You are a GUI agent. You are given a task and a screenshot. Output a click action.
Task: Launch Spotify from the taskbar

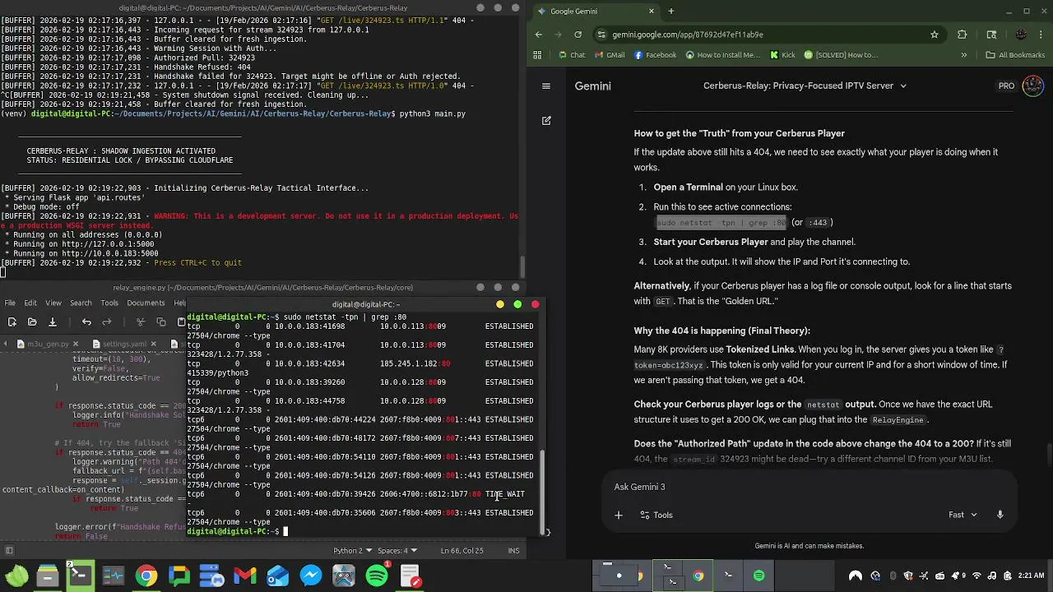[x=377, y=576]
